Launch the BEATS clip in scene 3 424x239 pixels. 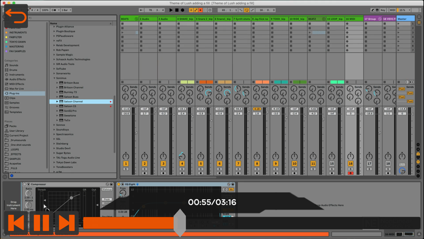[123, 33]
